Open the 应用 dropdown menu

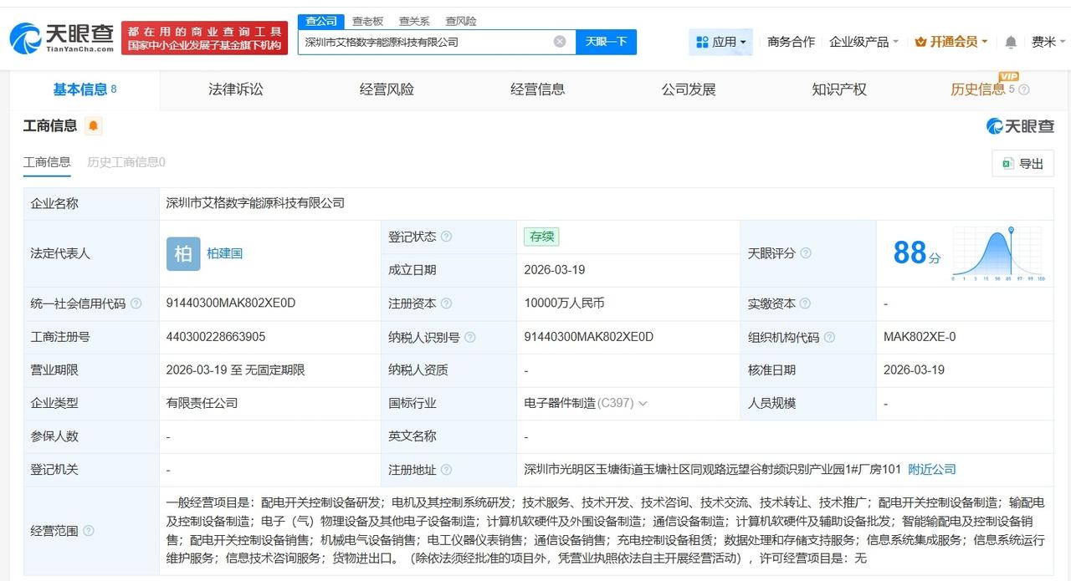tap(720, 41)
